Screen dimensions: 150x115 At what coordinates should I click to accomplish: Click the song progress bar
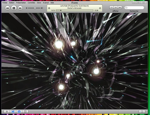pyautogui.click(x=74, y=10)
